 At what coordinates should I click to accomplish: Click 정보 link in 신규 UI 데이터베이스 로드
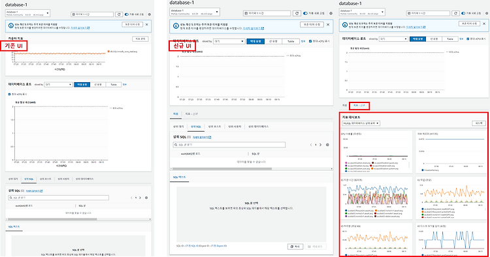302,41
